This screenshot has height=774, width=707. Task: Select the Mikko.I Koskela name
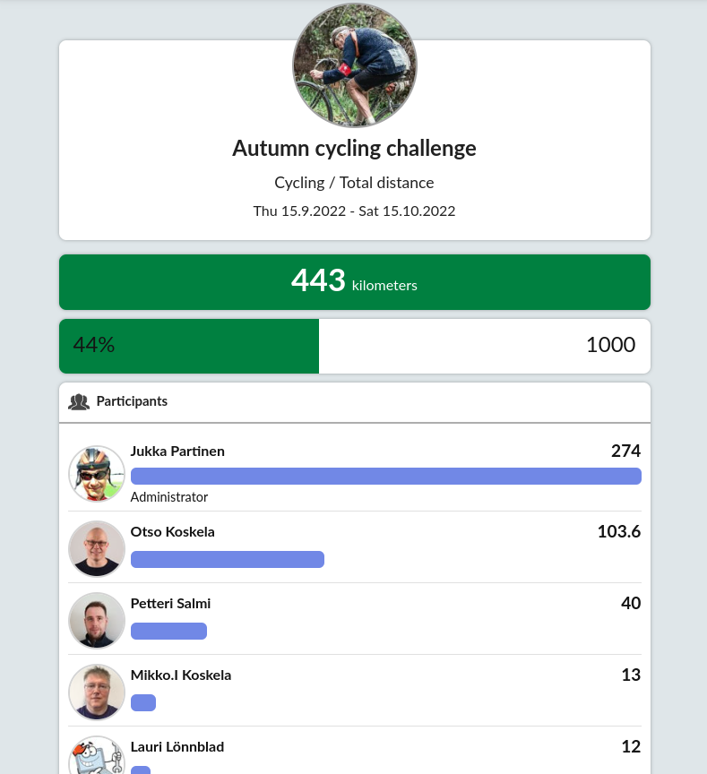point(181,675)
